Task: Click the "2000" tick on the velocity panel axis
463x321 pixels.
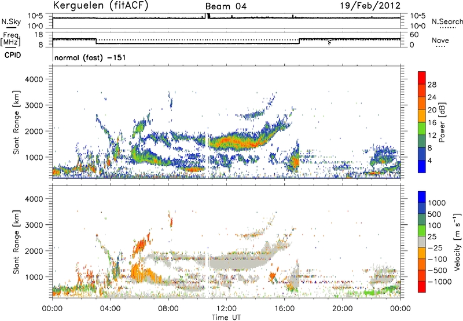Action: [34, 251]
